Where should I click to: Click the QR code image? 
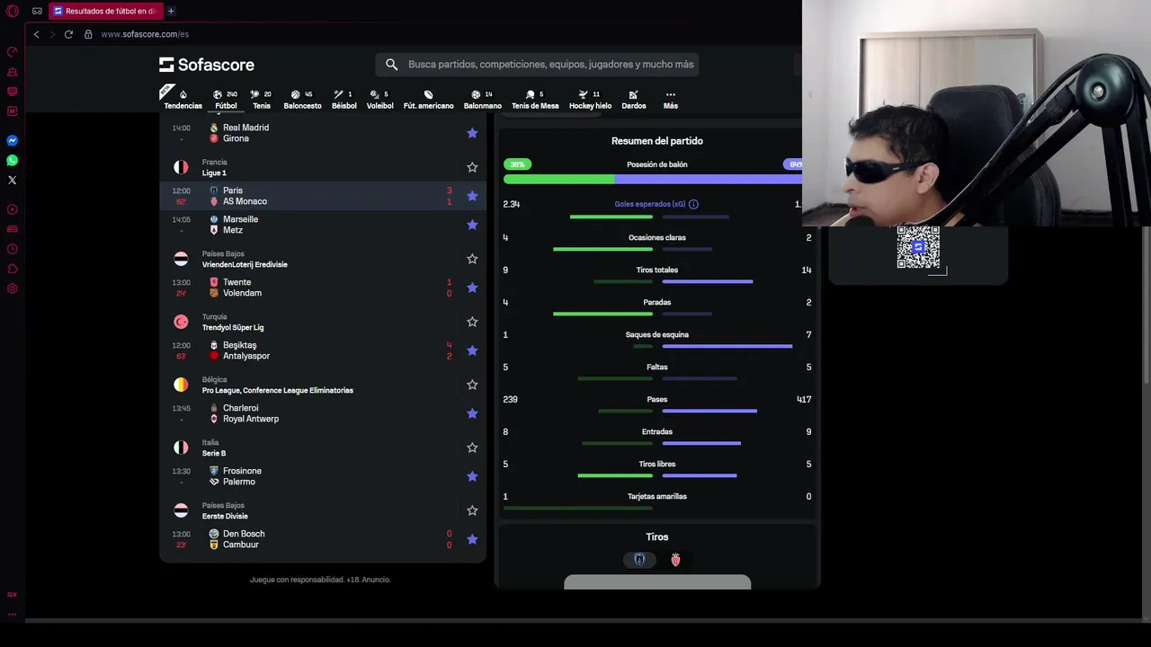(918, 247)
